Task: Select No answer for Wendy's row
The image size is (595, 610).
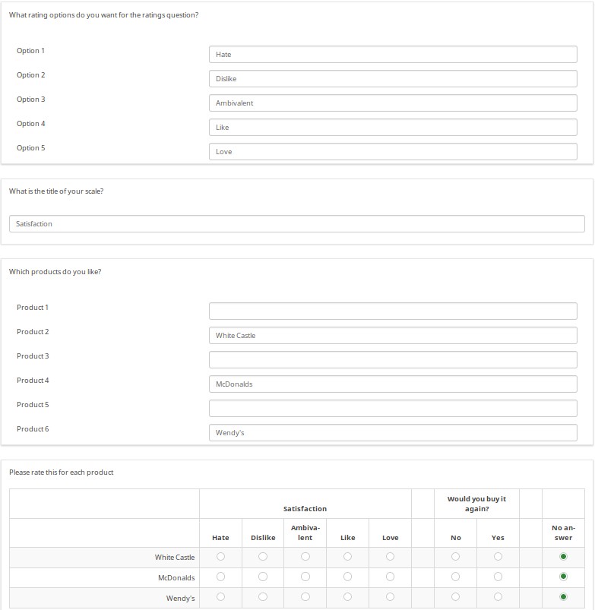Action: point(563,597)
